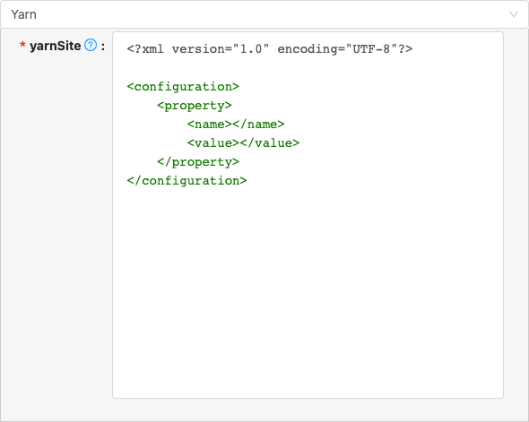Click the opening <value> tag
Screen dimensions: 529x422
click(x=213, y=143)
